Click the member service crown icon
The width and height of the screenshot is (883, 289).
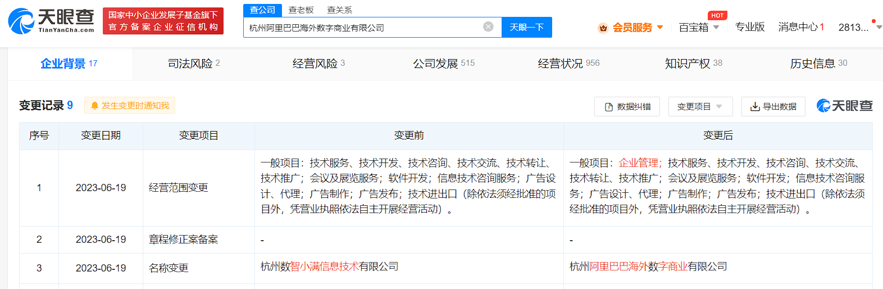[603, 28]
